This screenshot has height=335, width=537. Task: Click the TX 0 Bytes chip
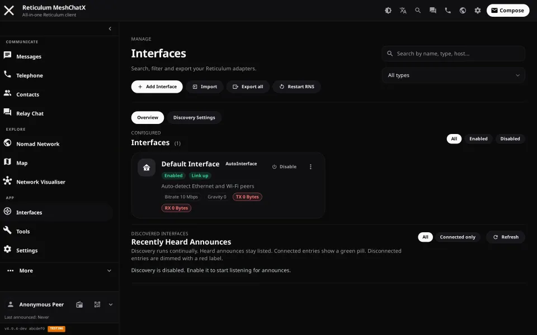tap(247, 197)
